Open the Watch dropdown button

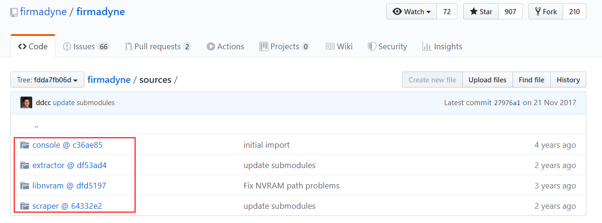click(411, 12)
